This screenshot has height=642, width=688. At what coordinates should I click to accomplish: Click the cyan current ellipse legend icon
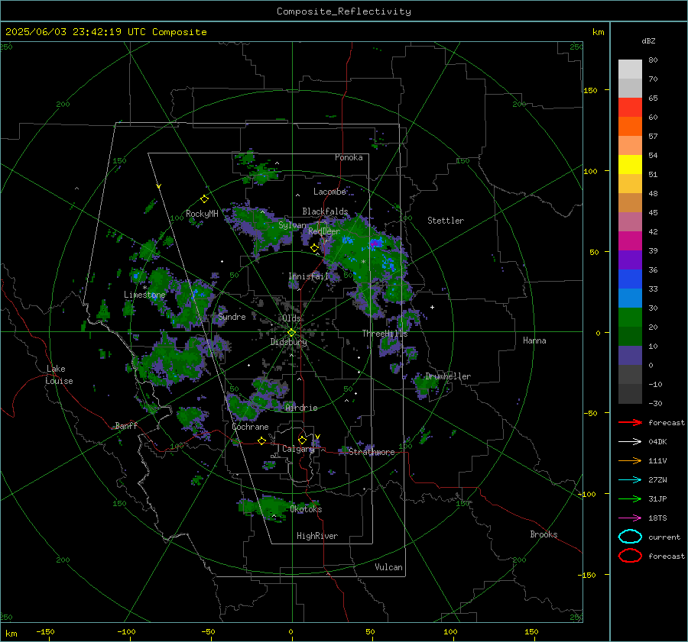630,537
